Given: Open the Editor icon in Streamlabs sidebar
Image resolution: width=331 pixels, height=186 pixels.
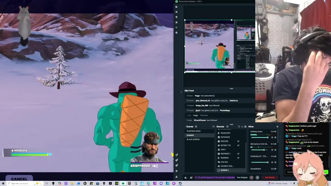Looking at the screenshot, I should click(x=176, y=7).
